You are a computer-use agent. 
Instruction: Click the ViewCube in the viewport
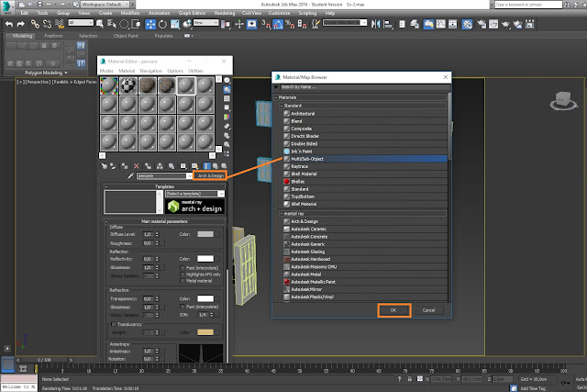point(563,101)
